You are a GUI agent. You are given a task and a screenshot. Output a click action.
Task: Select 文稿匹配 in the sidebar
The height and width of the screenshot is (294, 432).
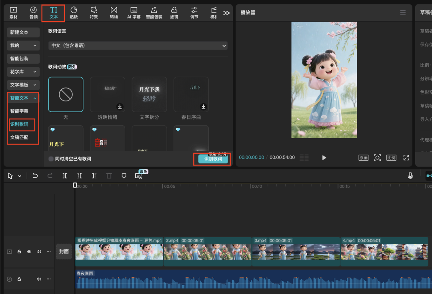point(19,137)
